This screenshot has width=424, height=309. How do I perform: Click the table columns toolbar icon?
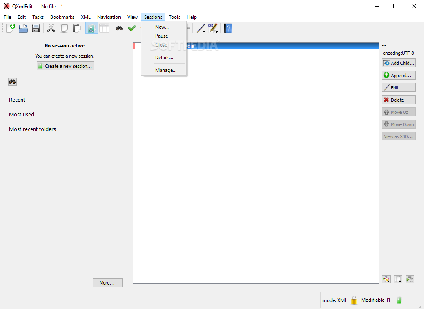coord(104,28)
